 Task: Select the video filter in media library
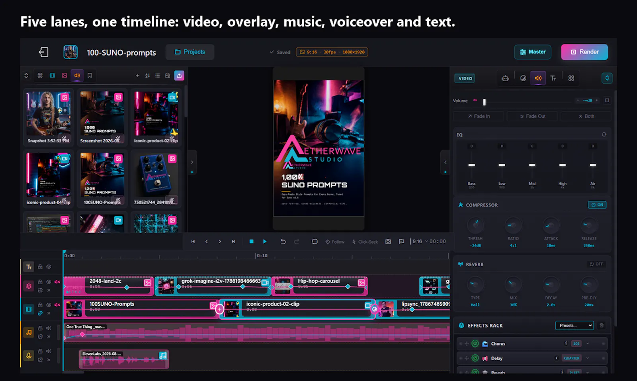pyautogui.click(x=52, y=75)
